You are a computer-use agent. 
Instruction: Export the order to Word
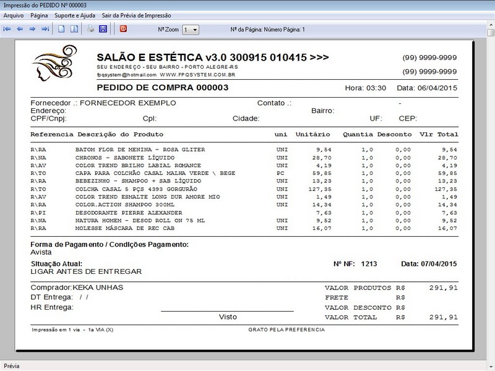pos(103,29)
